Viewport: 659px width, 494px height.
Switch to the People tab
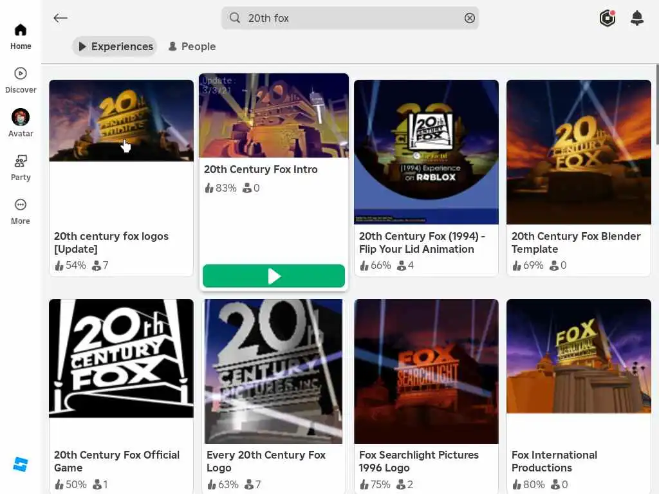coord(192,46)
